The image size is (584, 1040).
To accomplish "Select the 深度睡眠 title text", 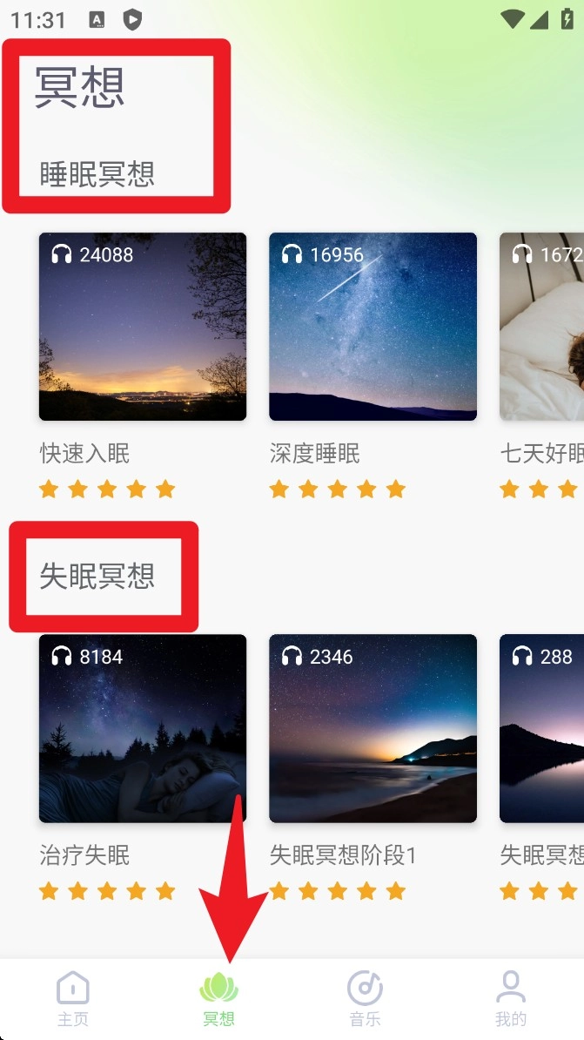I will coord(315,454).
